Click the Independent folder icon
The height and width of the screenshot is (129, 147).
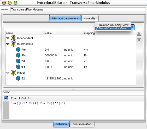[x=14, y=38]
